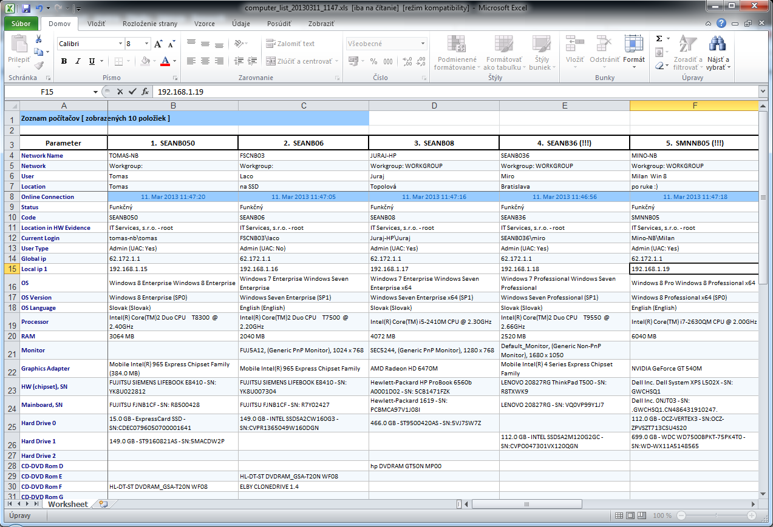Align text to the right
The image size is (773, 527).
(219, 61)
